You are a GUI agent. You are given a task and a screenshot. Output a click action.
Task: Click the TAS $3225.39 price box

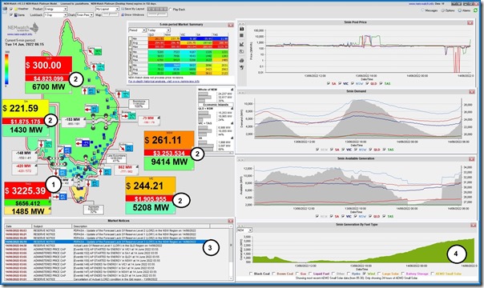pos(27,190)
